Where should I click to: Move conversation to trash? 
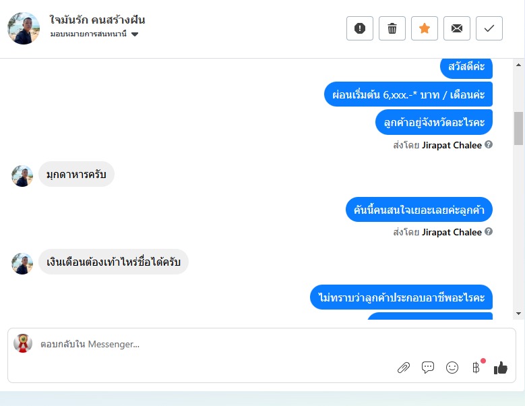[x=392, y=28]
